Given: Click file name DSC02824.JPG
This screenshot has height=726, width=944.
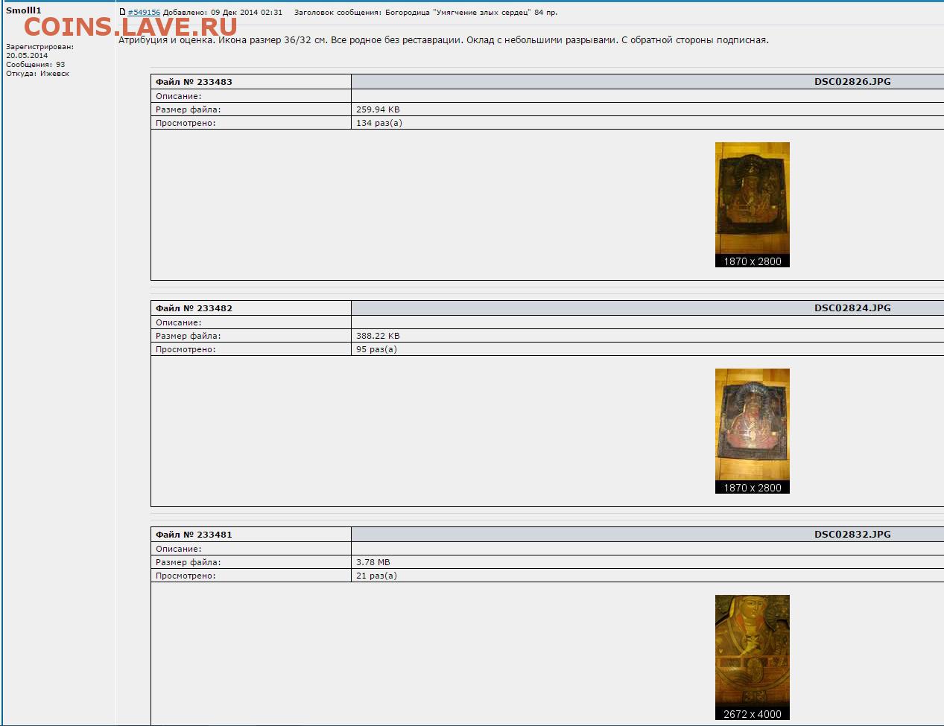Looking at the screenshot, I should [852, 308].
